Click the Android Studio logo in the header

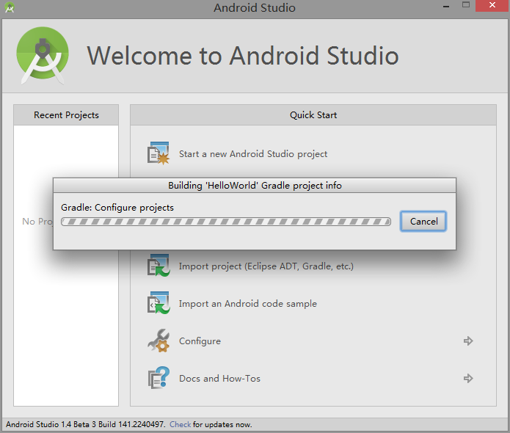click(x=43, y=55)
